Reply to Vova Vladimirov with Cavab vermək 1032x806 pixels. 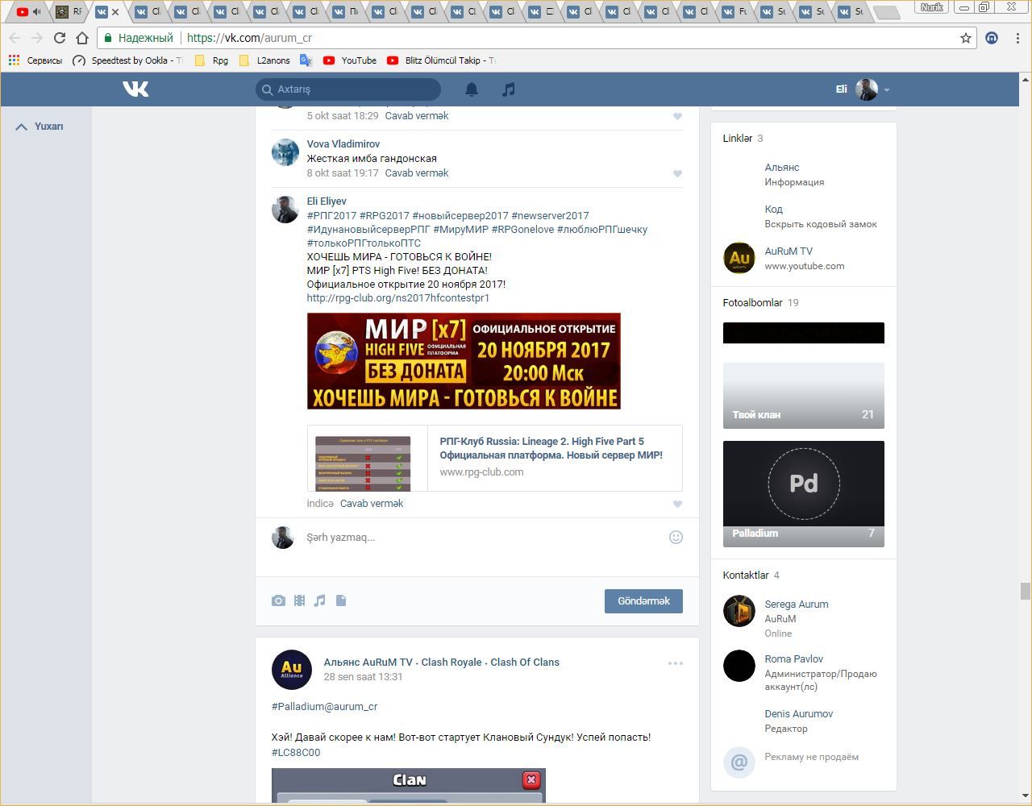pos(417,173)
